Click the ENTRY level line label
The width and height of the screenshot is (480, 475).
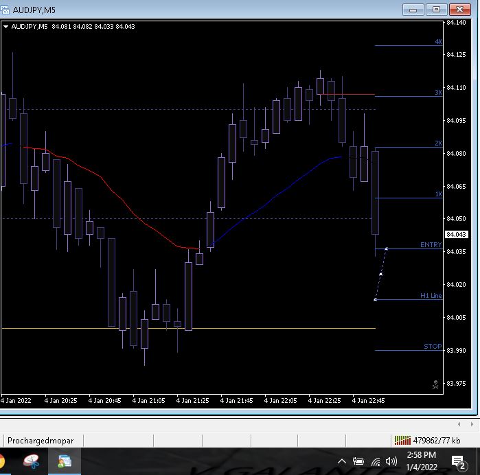[x=431, y=245]
